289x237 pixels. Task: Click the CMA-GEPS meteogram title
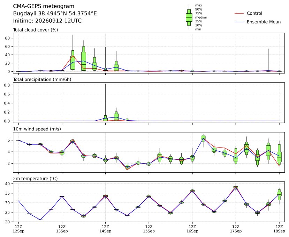(44, 6)
